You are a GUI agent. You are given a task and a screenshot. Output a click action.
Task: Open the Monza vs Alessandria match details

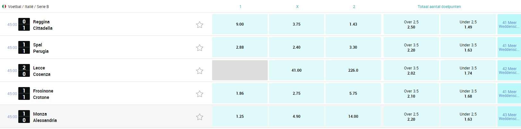45,117
